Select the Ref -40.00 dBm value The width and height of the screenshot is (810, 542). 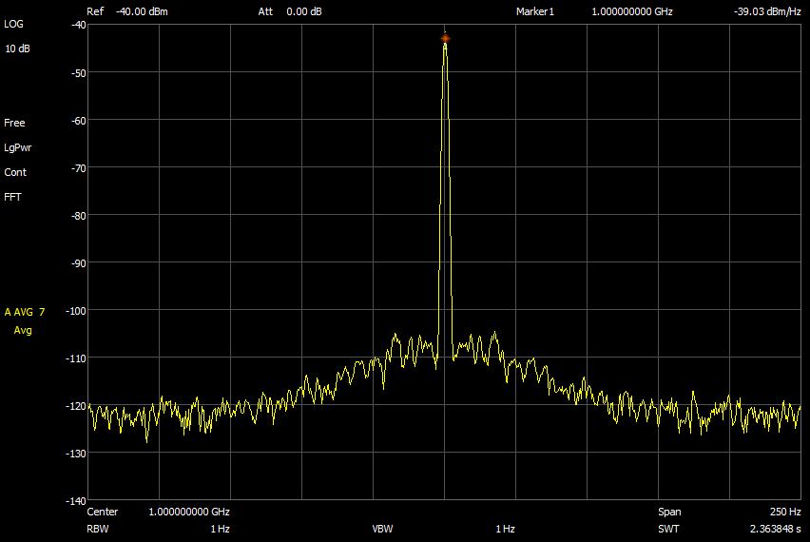pos(142,11)
